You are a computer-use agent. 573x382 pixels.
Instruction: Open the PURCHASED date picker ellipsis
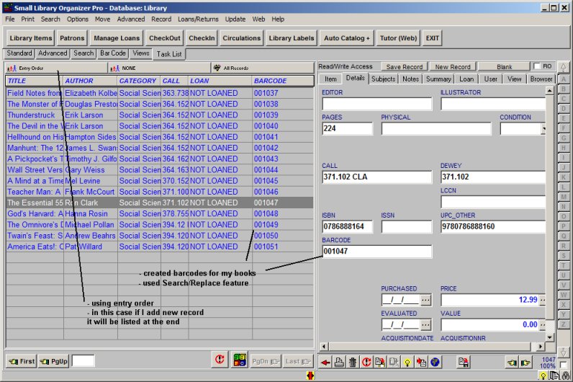(425, 300)
